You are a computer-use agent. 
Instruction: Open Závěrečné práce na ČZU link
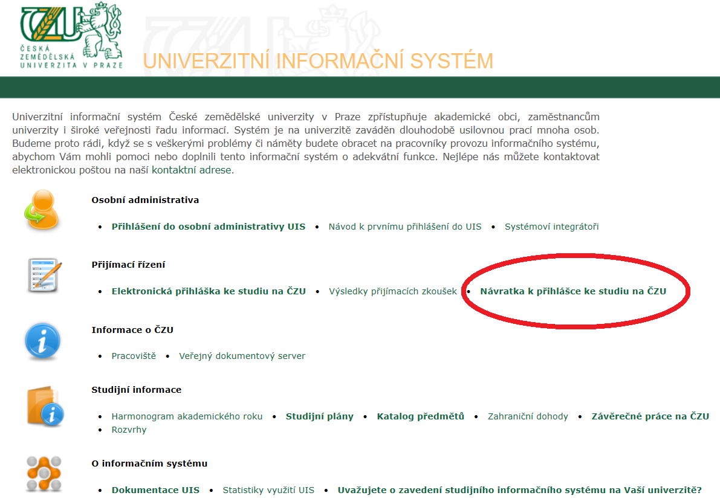(650, 416)
